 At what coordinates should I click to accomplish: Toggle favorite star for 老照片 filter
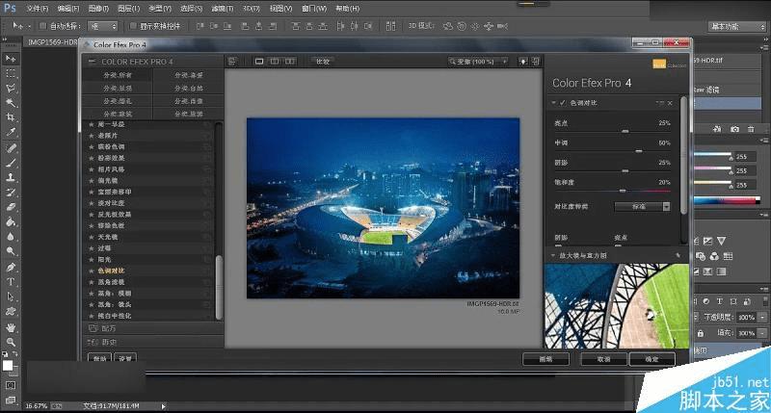(92, 136)
